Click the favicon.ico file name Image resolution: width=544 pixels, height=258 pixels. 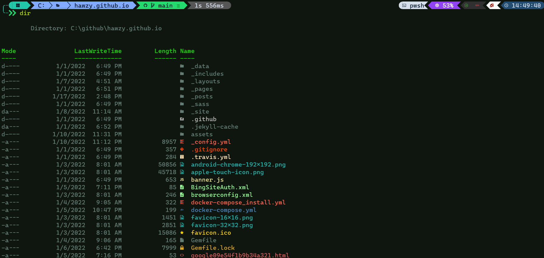pyautogui.click(x=211, y=233)
